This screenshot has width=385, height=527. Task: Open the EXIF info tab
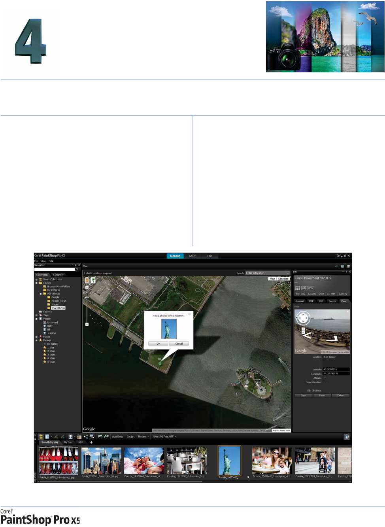311,301
